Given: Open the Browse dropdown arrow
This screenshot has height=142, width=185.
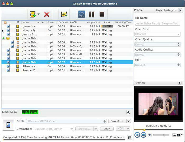Looking at the screenshot, I should 96,129.
